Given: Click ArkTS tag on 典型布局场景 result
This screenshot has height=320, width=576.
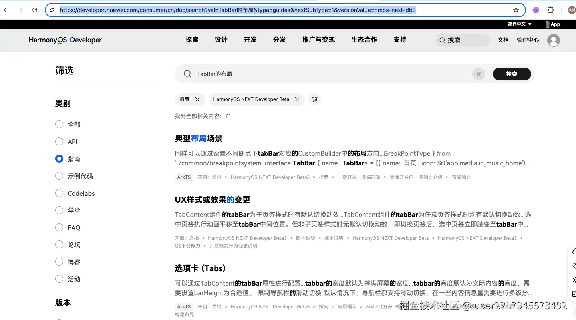Looking at the screenshot, I should click(x=184, y=177).
